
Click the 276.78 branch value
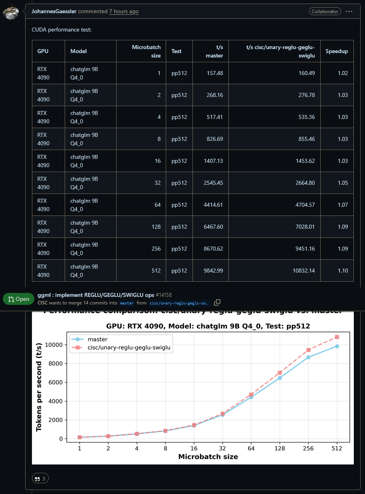pyautogui.click(x=307, y=95)
